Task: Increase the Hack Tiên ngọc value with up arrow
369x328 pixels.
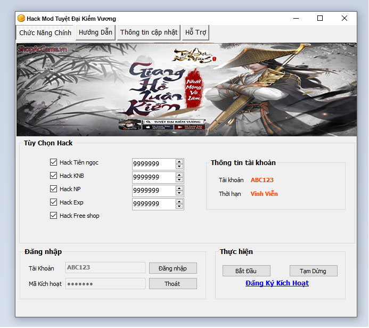Action: click(x=179, y=162)
